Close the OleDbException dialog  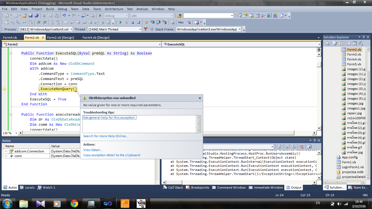(x=200, y=98)
